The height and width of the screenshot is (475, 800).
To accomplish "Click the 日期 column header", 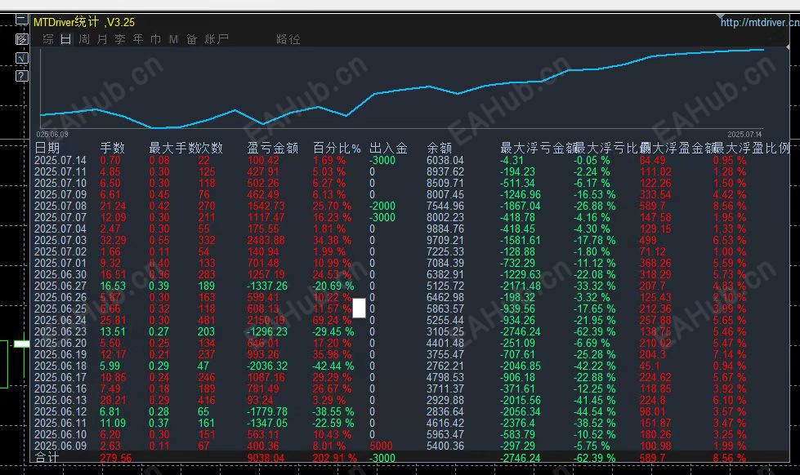I will tap(47, 148).
